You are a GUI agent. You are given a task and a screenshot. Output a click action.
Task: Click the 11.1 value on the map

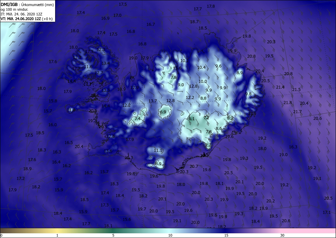158,150
